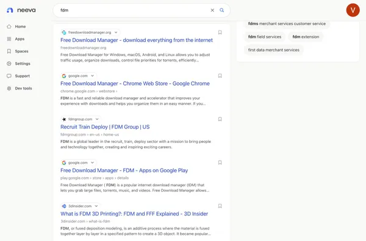The width and height of the screenshot is (366, 241).
Task: Click the Support chat bubble icon
Action: tap(9, 76)
